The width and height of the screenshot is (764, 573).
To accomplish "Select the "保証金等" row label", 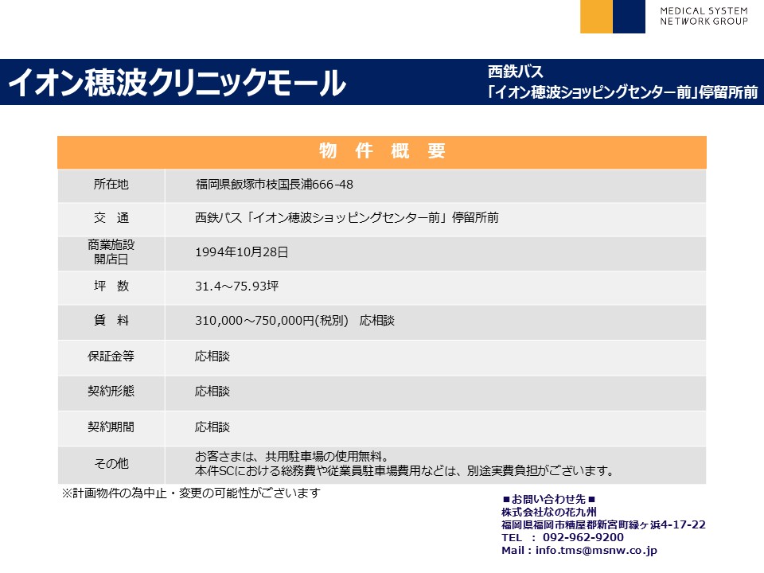I will [111, 357].
